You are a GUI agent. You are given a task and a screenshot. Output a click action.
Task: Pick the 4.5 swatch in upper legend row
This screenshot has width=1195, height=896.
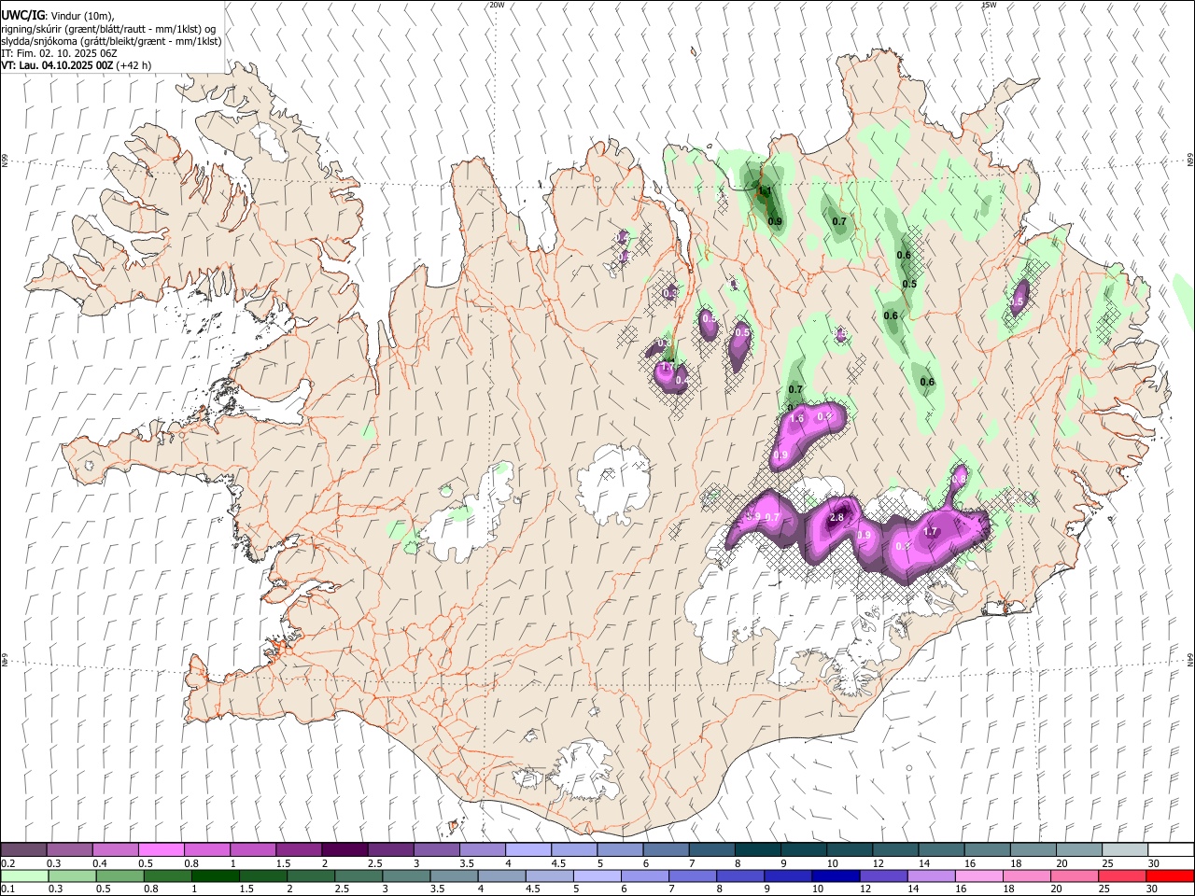pyautogui.click(x=573, y=850)
